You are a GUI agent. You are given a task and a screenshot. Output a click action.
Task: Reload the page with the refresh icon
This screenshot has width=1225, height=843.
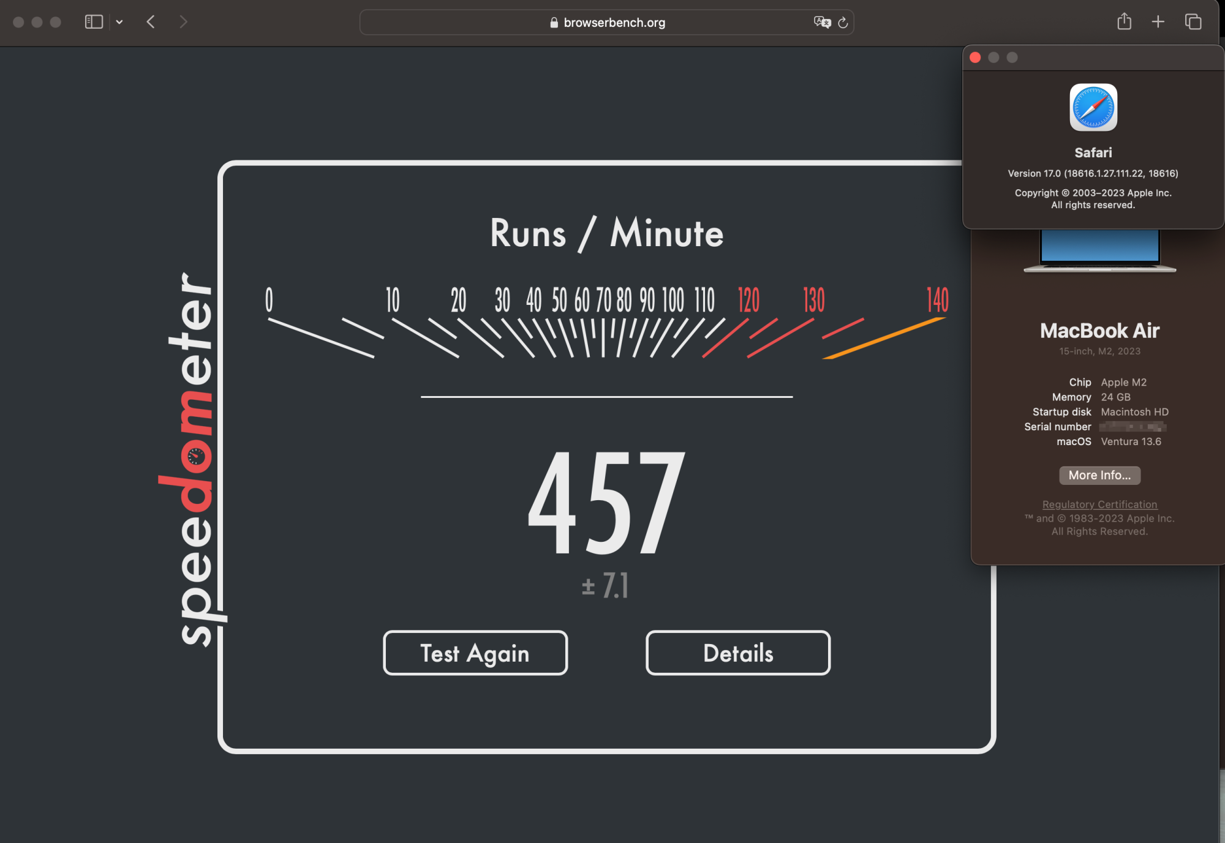pyautogui.click(x=843, y=23)
